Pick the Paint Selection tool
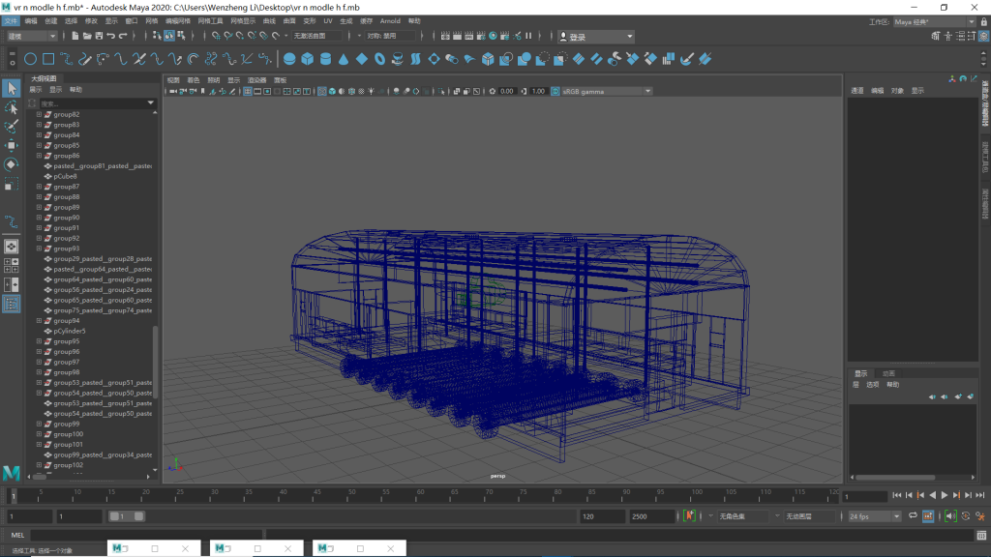 12,127
